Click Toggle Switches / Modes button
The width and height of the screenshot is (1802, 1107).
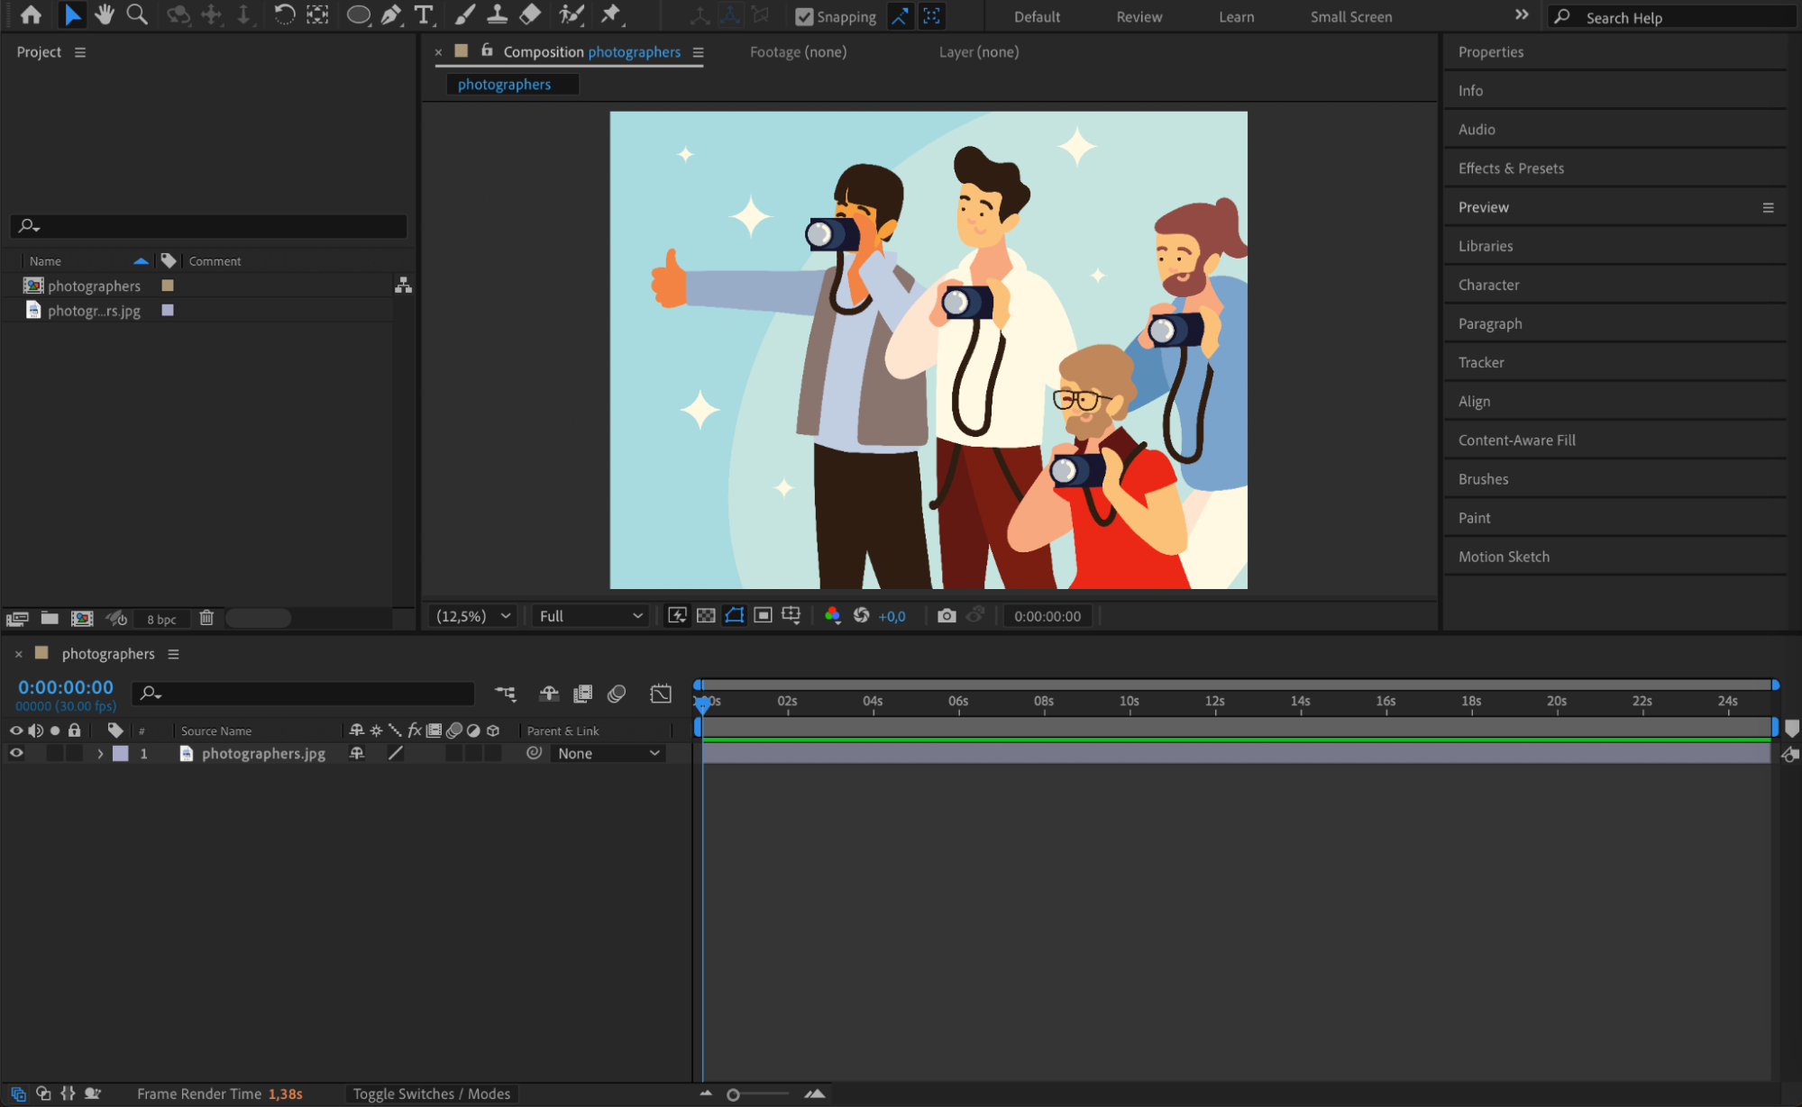point(431,1093)
